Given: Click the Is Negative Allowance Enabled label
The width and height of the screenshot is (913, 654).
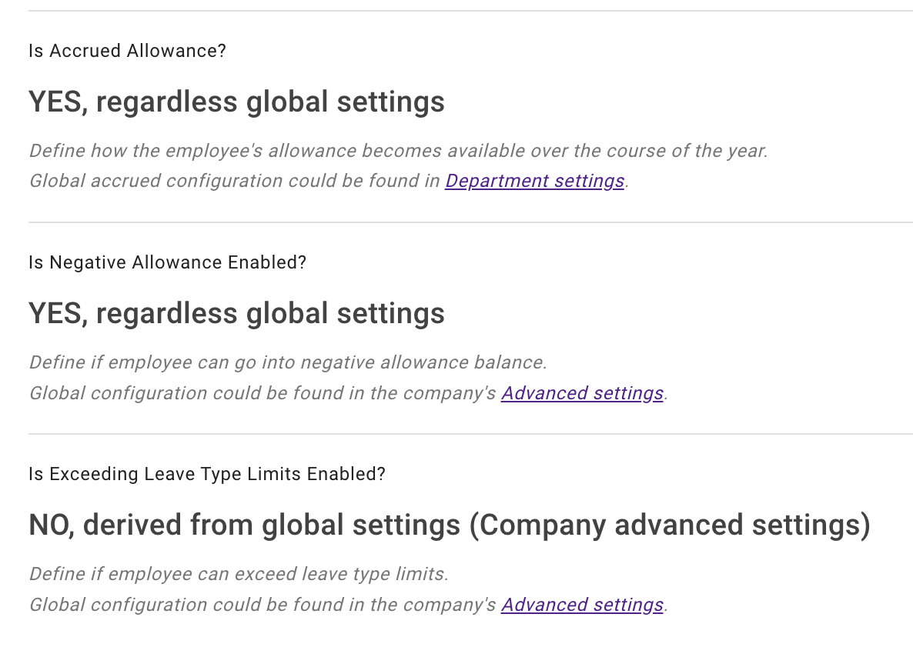Looking at the screenshot, I should (167, 262).
